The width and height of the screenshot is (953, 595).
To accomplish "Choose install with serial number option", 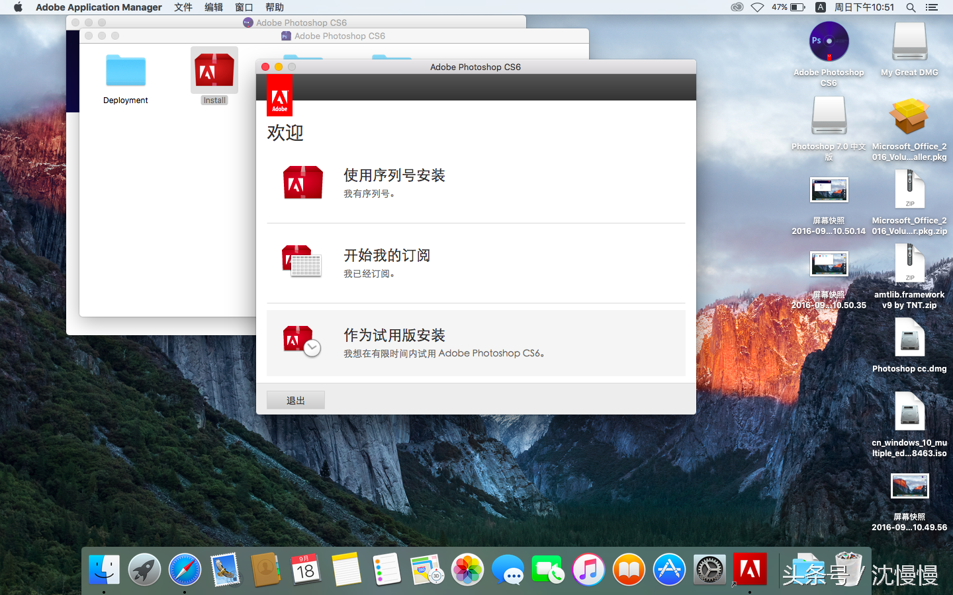I will 476,183.
